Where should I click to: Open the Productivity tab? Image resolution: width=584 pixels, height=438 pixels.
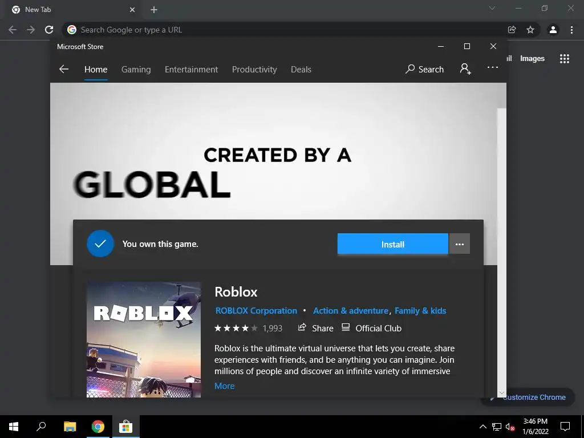point(254,69)
